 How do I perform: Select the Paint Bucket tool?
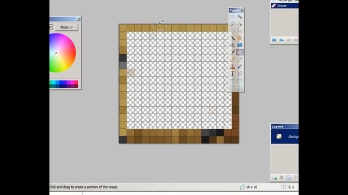click(232, 45)
